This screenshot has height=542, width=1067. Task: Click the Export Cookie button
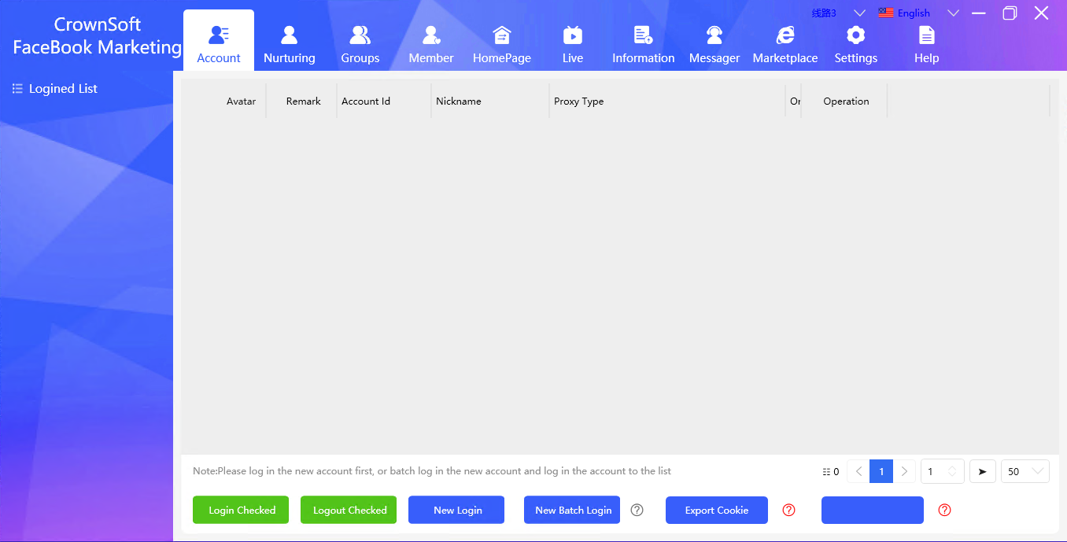click(717, 510)
